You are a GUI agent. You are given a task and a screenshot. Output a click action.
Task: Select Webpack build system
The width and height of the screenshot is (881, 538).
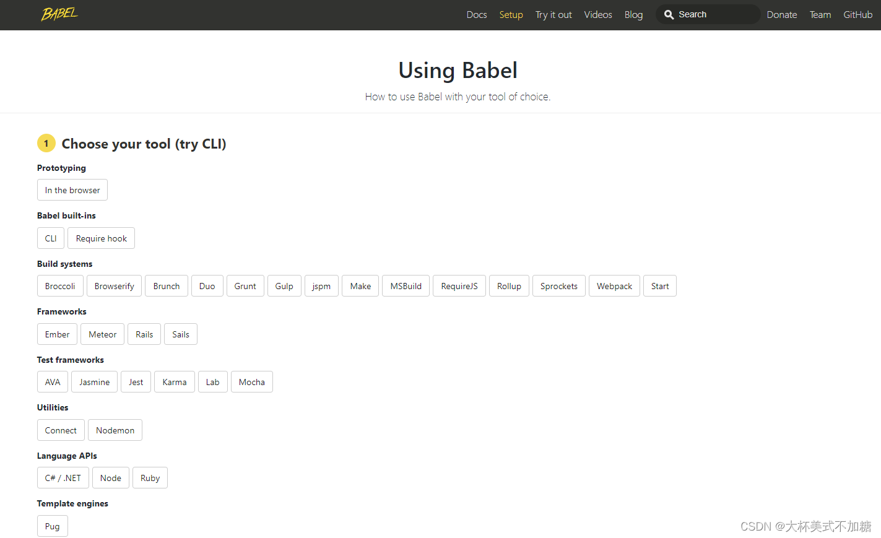(614, 286)
